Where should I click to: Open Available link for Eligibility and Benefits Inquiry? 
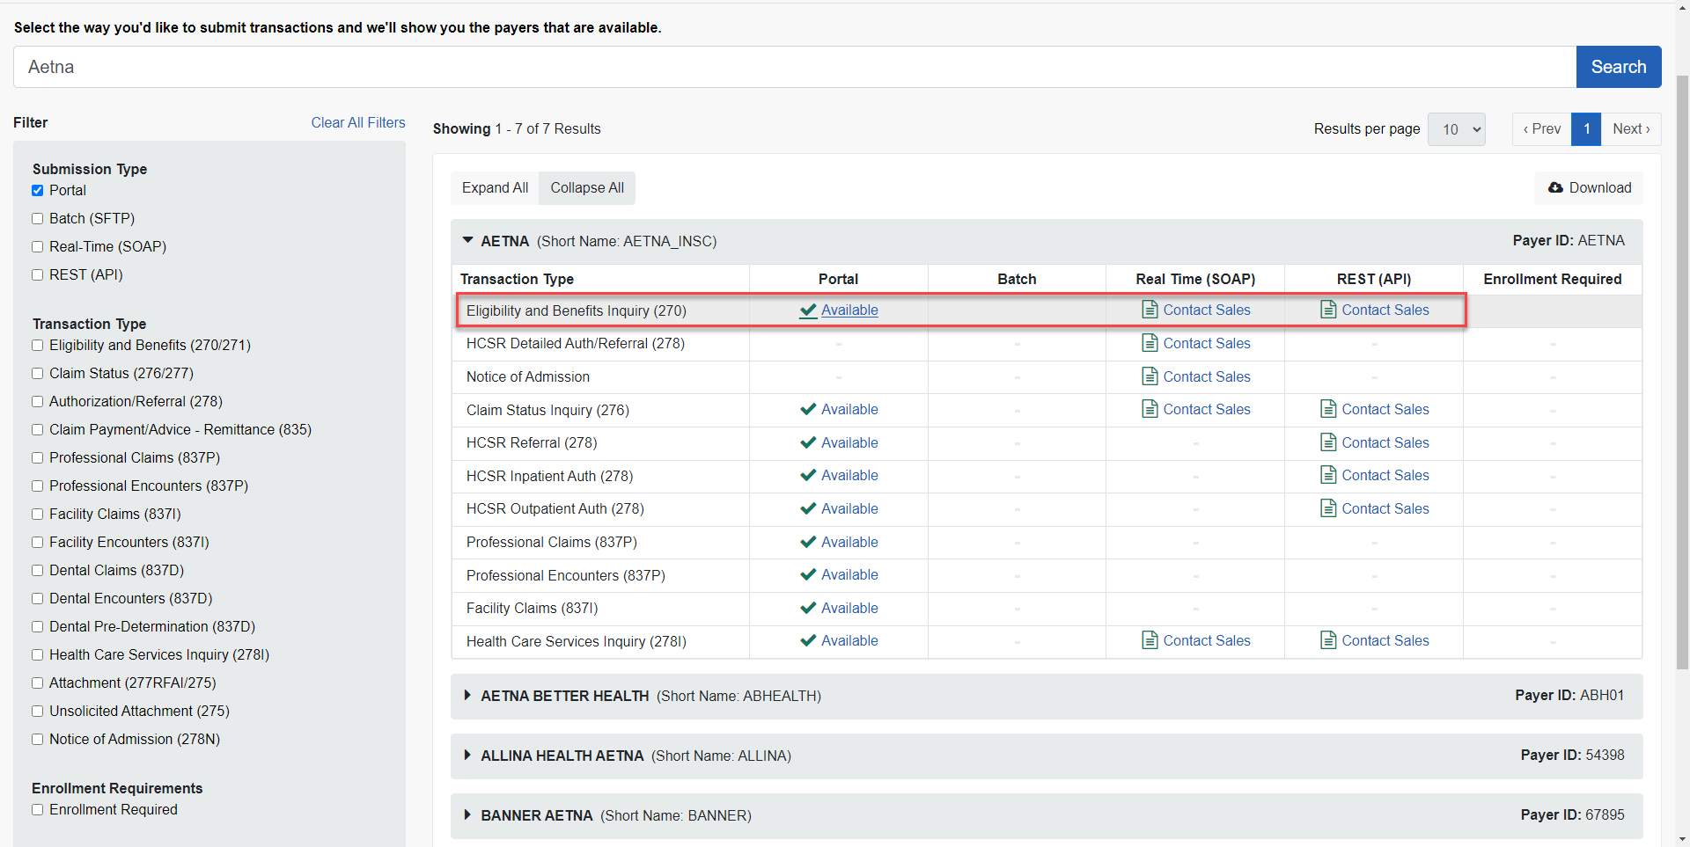[x=849, y=310]
